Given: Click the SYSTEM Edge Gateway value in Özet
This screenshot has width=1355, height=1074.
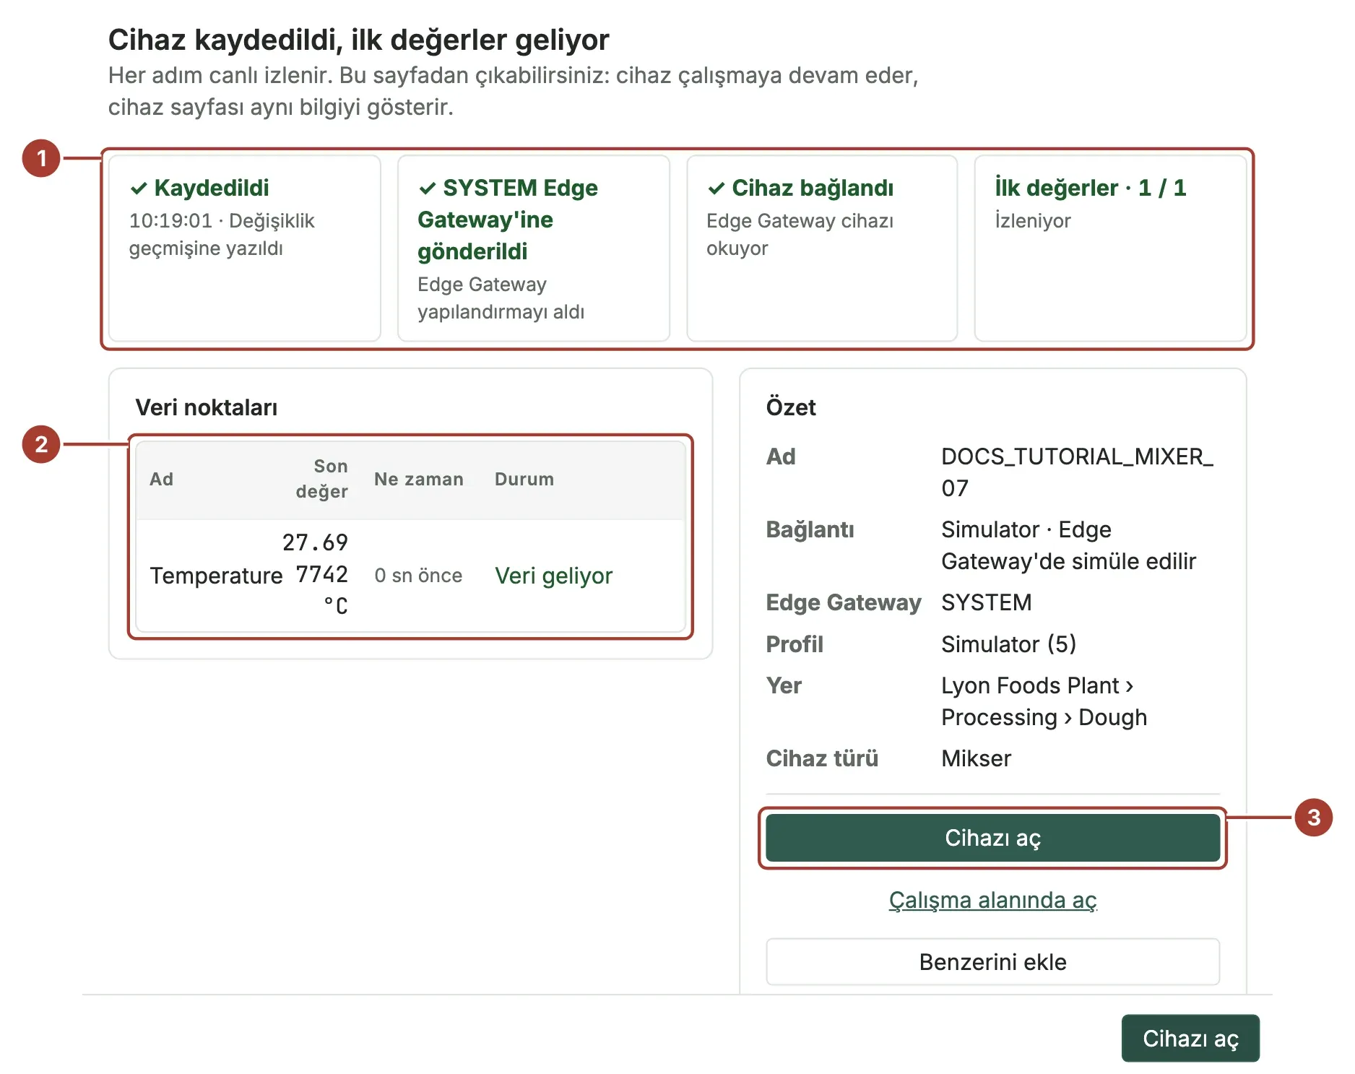Looking at the screenshot, I should [986, 602].
